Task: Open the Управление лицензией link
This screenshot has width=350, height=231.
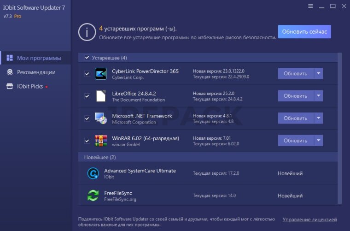Action: 309,219
